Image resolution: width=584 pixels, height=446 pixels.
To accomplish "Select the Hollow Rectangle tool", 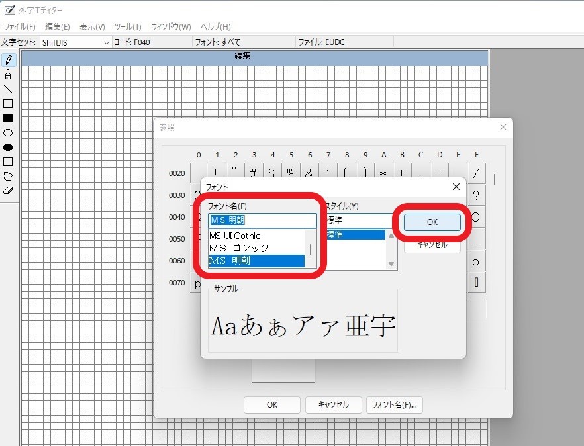I will tap(8, 103).
